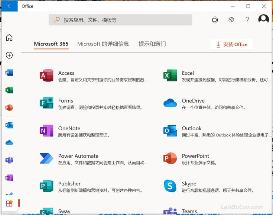Open OneDrive from the sidebar

[9, 142]
